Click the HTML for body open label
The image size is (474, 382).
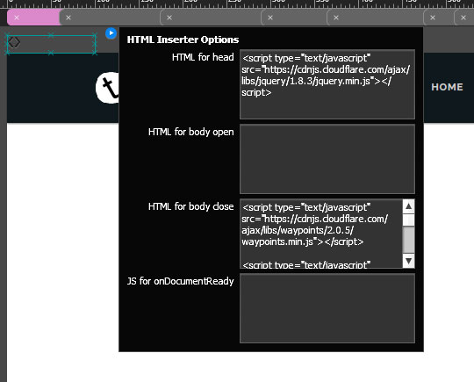191,132
